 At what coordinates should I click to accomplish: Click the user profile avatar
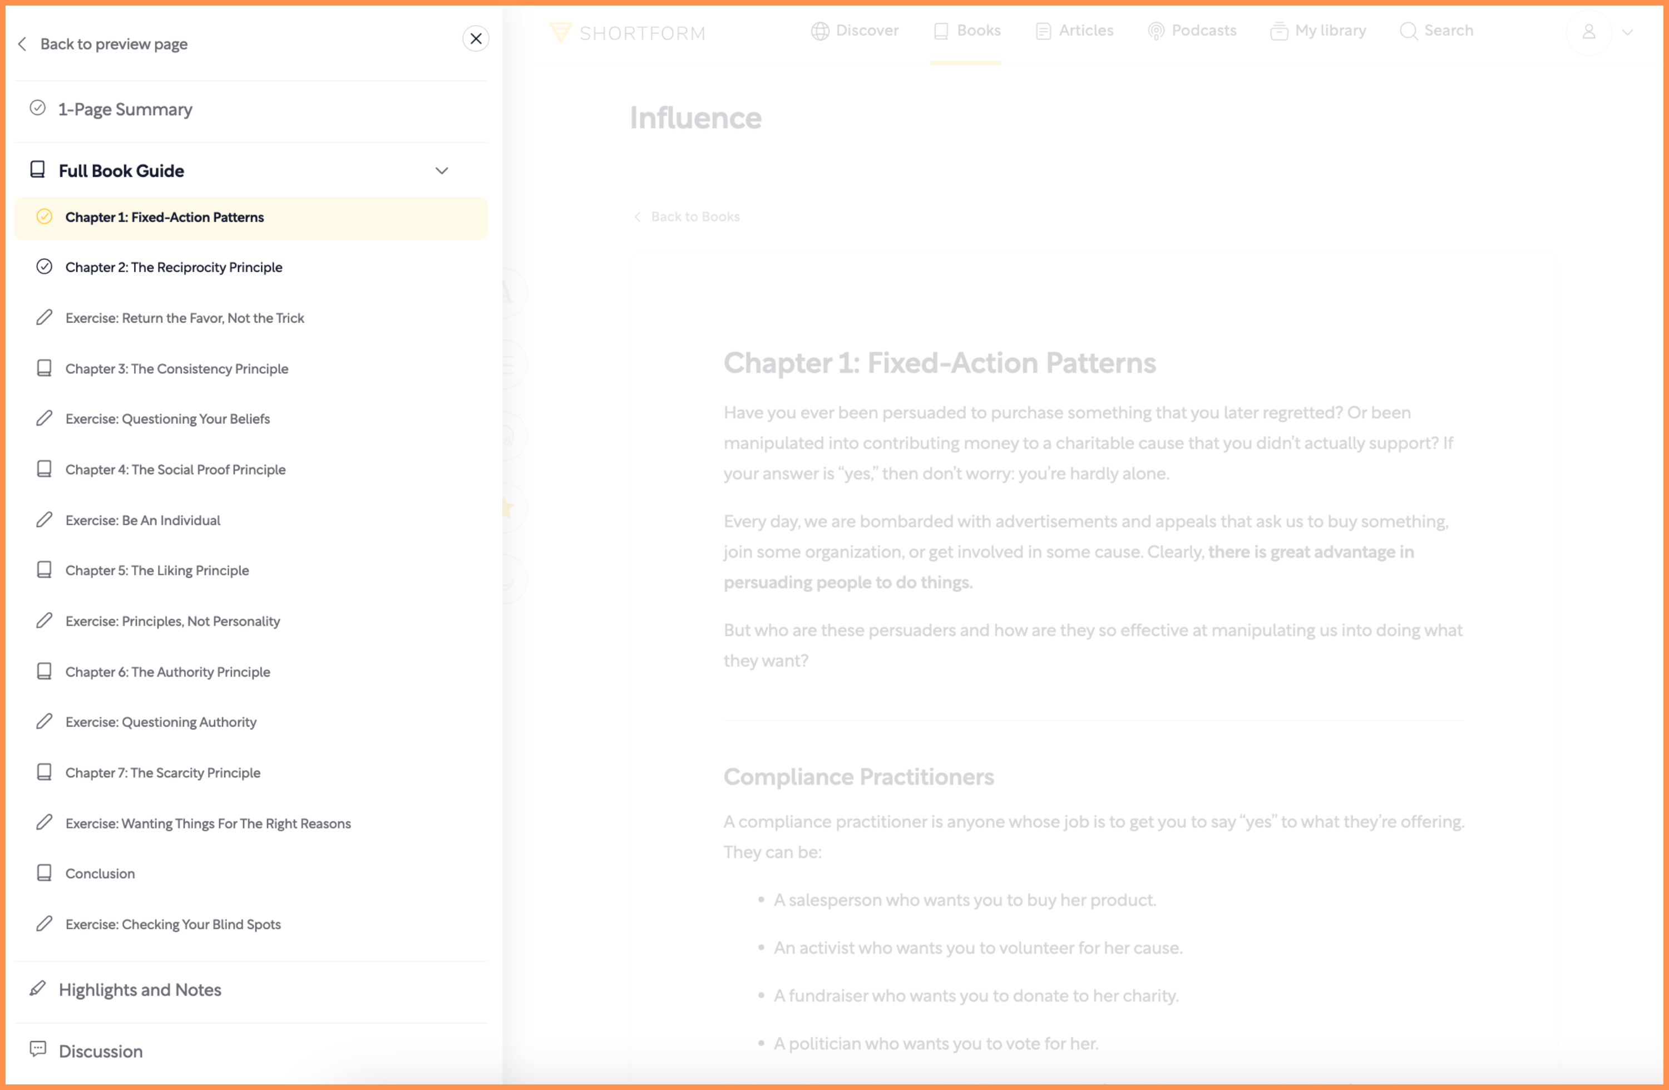click(x=1589, y=32)
